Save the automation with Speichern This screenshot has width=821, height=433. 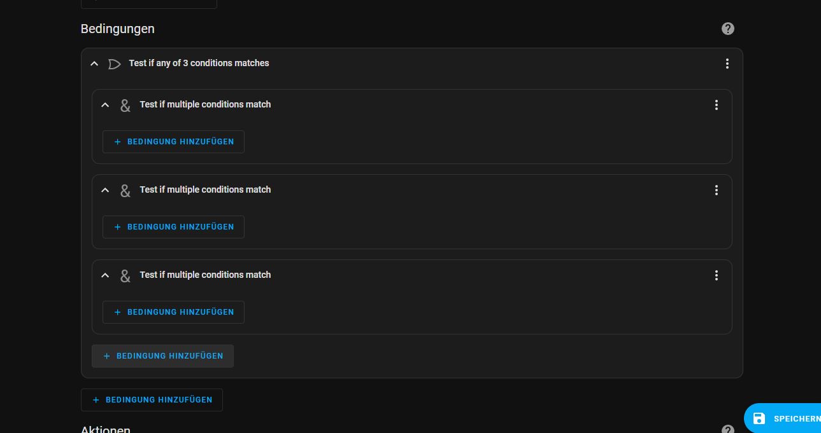tap(785, 418)
